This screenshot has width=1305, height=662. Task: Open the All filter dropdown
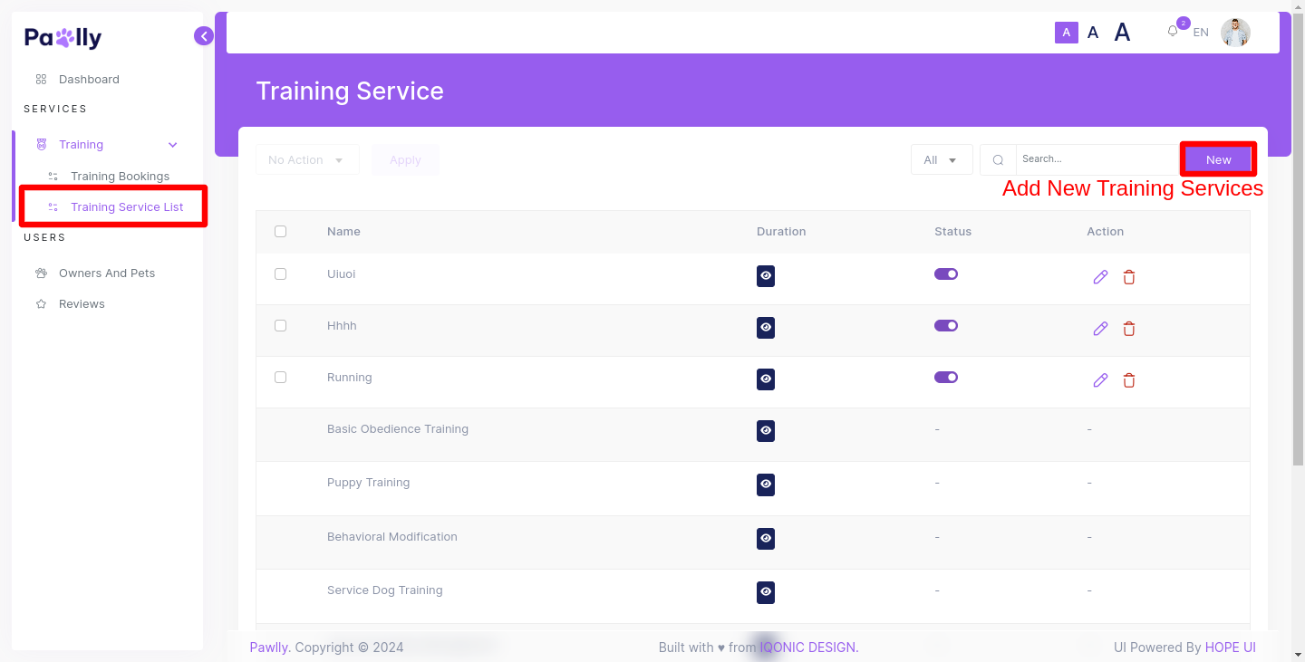coord(941,160)
